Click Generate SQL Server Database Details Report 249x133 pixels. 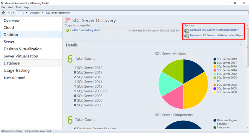point(217,35)
